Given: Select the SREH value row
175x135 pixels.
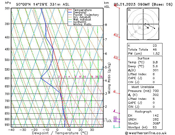Looking at the screenshot, I should point(145,119).
